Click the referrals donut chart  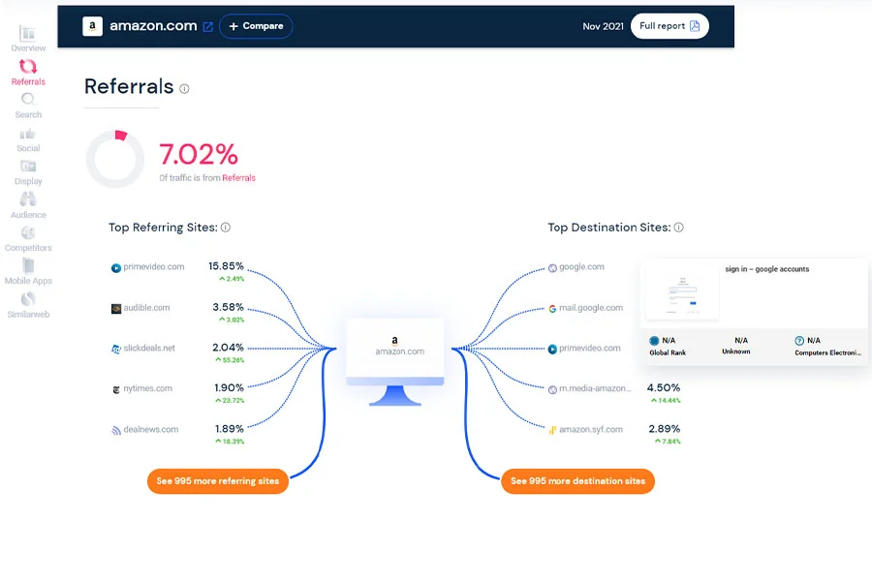coord(115,159)
